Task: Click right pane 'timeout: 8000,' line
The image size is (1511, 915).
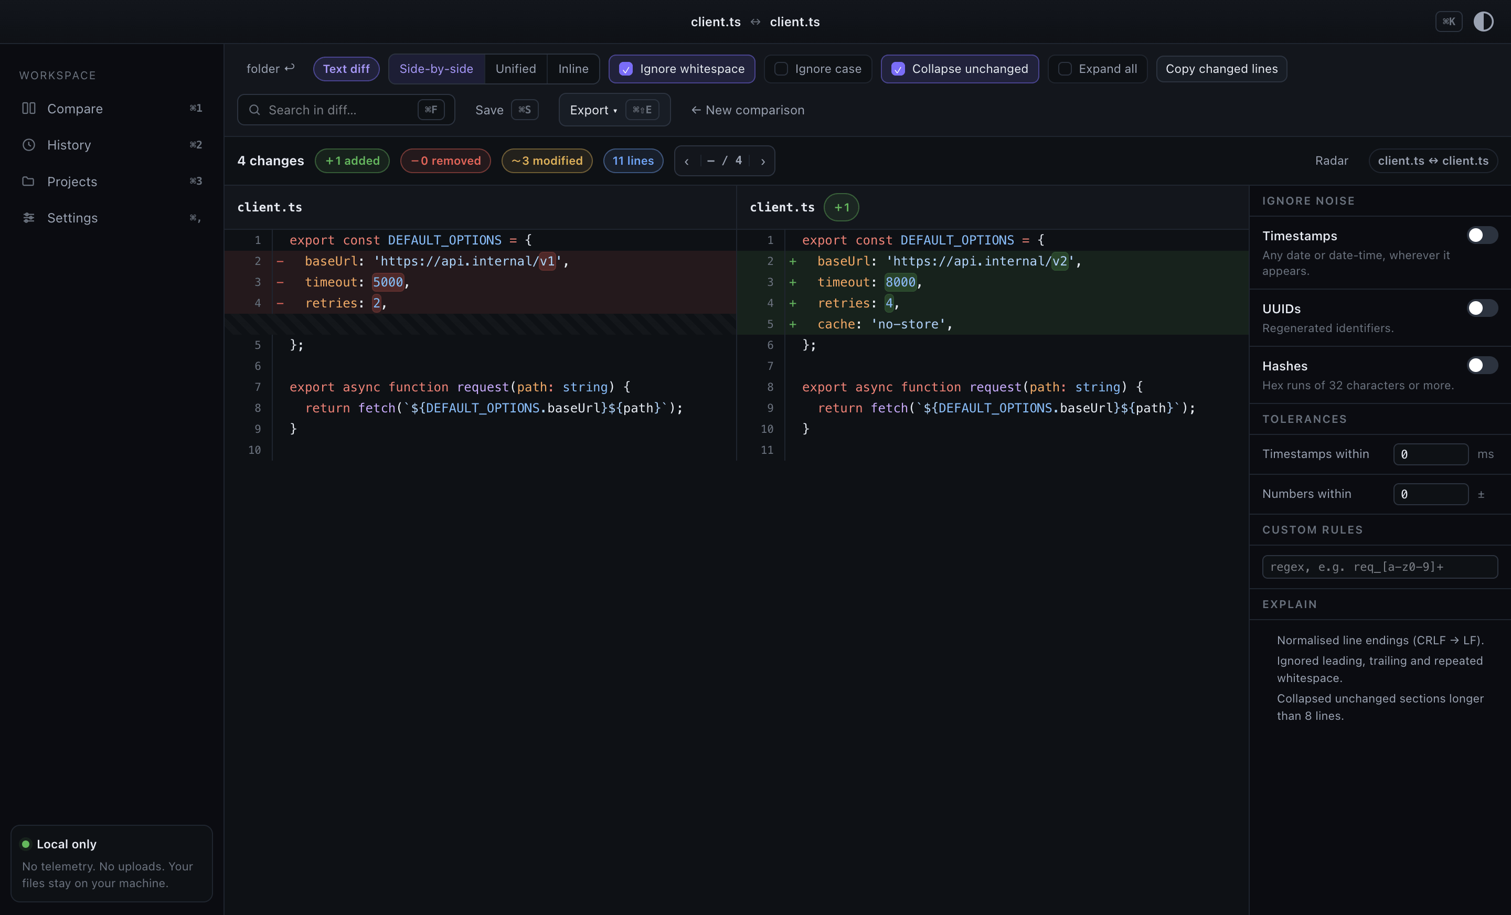Action: pos(992,282)
